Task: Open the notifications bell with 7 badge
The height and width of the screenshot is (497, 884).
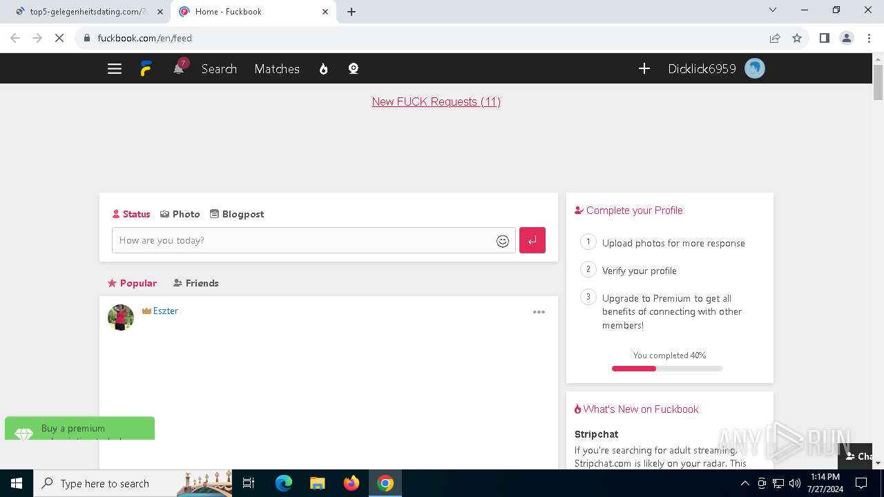Action: point(180,68)
